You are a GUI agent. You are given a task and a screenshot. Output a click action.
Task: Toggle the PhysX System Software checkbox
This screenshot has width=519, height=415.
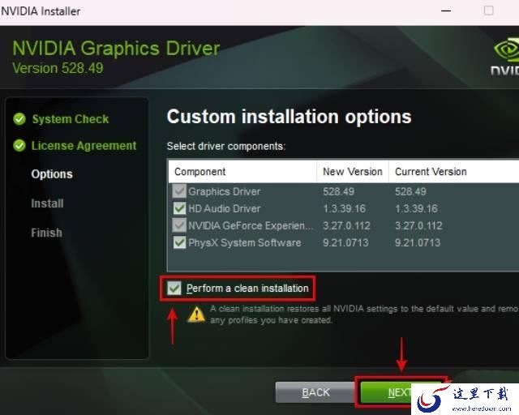coord(179,242)
